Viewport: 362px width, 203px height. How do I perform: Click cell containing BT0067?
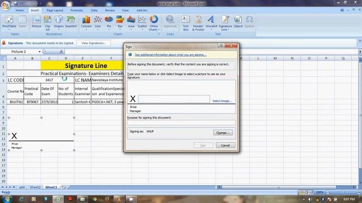pyautogui.click(x=32, y=101)
